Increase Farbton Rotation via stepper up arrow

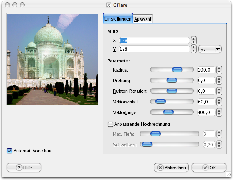[219, 89]
